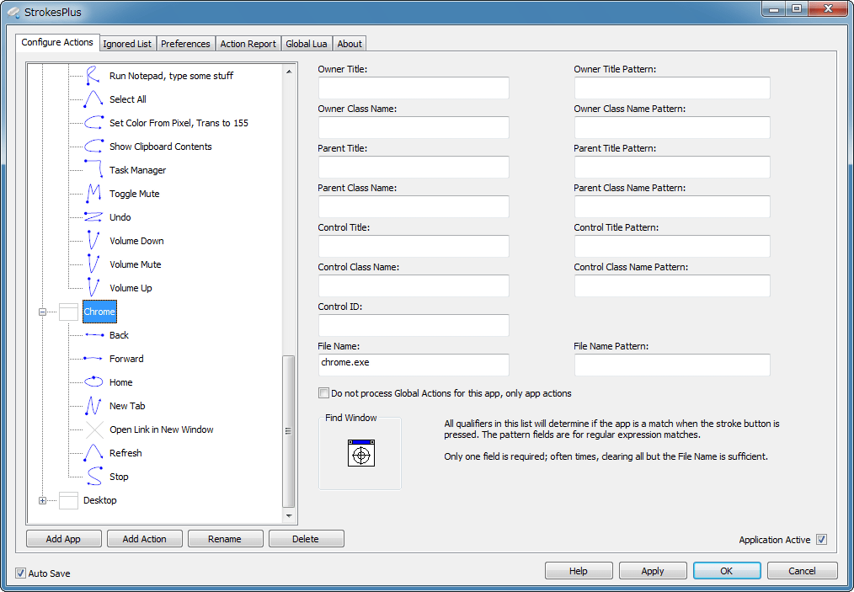The image size is (854, 592).
Task: Switch to the Preferences tab
Action: pos(185,44)
